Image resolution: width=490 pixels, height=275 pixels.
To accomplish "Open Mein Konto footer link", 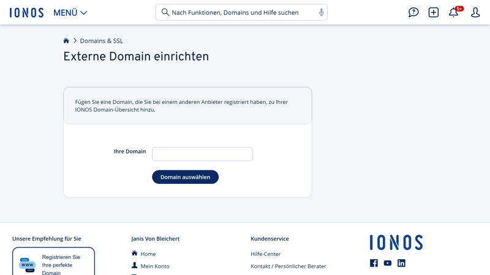I will pos(154,266).
